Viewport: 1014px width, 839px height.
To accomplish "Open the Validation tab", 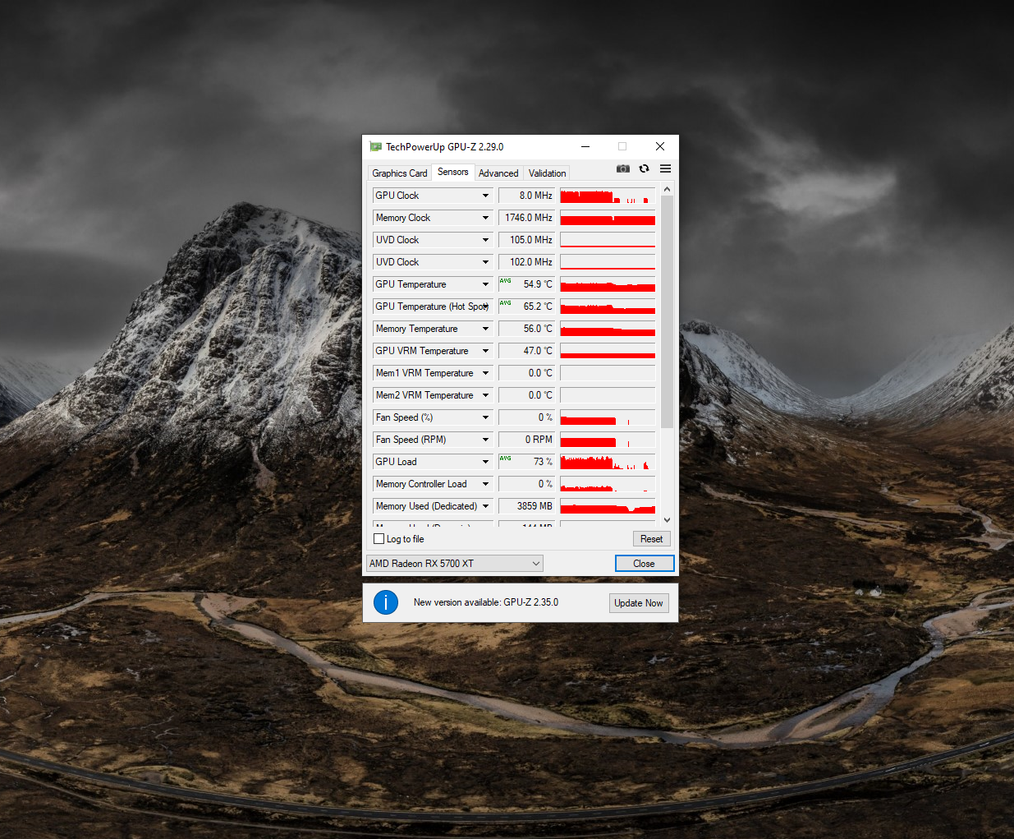I will (x=547, y=173).
